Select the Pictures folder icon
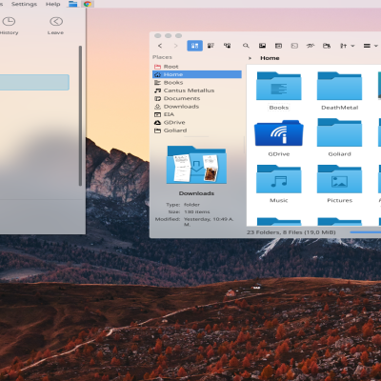 tap(339, 179)
